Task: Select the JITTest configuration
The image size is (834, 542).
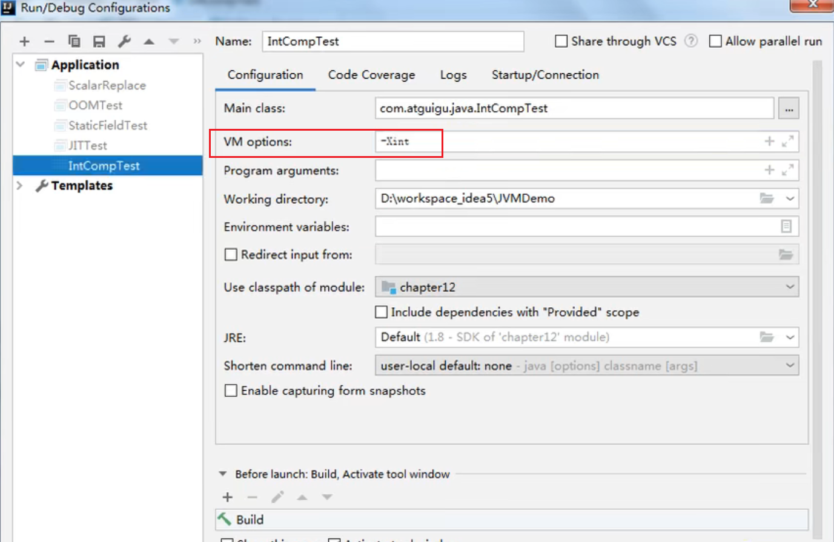Action: tap(88, 145)
